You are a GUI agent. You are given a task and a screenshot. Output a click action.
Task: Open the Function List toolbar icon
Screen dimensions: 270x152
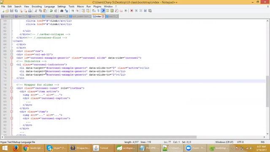[116, 11]
